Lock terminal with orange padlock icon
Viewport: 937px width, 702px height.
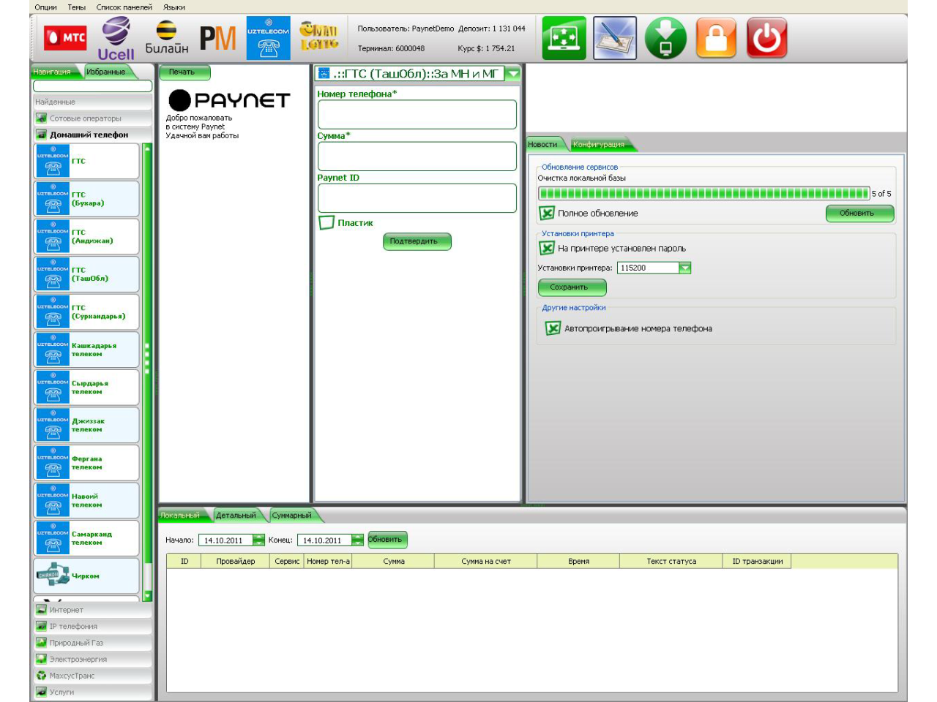pyautogui.click(x=716, y=38)
